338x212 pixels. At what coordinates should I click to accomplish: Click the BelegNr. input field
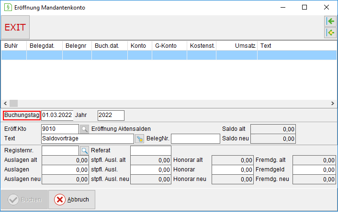(x=195, y=138)
